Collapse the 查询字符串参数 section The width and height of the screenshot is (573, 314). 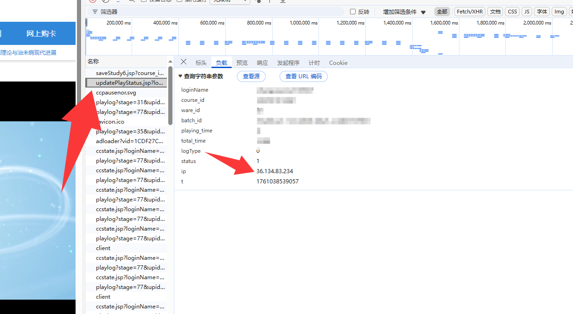pos(180,76)
